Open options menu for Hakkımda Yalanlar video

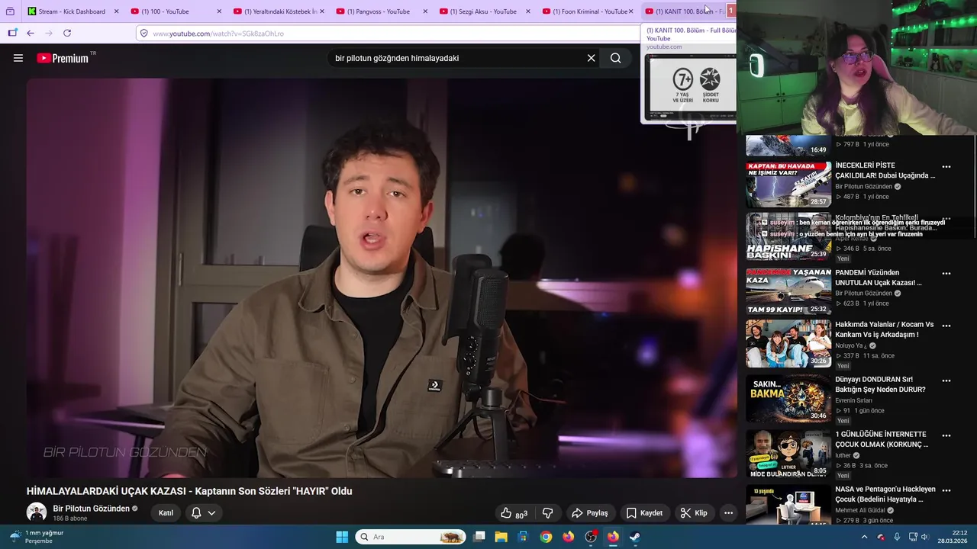pyautogui.click(x=946, y=325)
